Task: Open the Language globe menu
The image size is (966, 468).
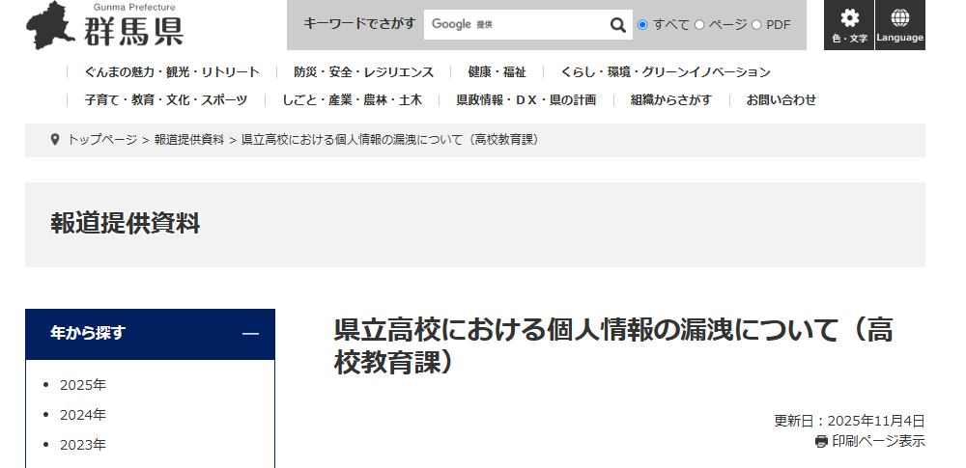Action: pos(900,25)
